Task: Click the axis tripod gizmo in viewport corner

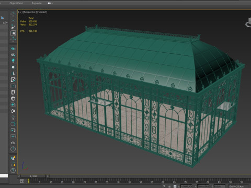Action: click(25, 166)
